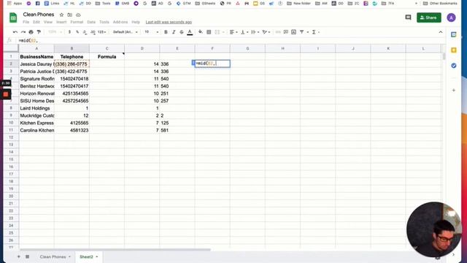467x263 pixels.
Task: Star the Clean Phones document
Action: point(61,15)
